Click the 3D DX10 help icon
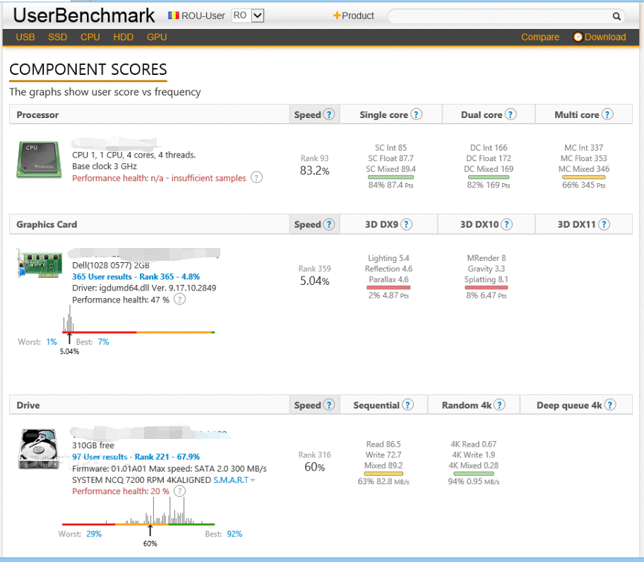Screen dimensions: 644x562 tap(507, 225)
